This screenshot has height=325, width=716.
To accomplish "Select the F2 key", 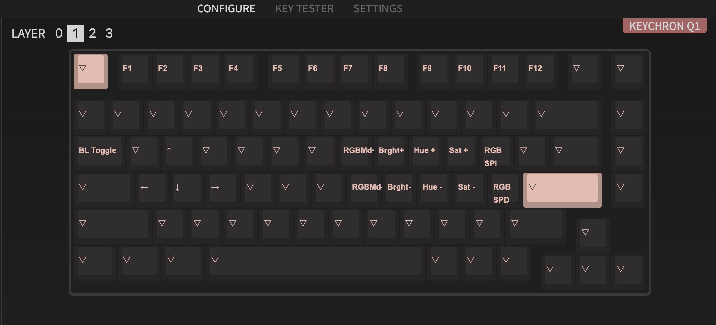I will [x=170, y=71].
